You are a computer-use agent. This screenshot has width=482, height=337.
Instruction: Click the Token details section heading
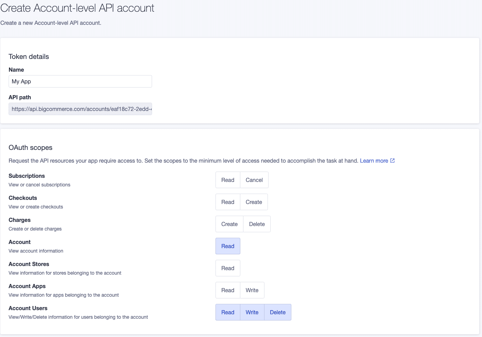(x=29, y=57)
